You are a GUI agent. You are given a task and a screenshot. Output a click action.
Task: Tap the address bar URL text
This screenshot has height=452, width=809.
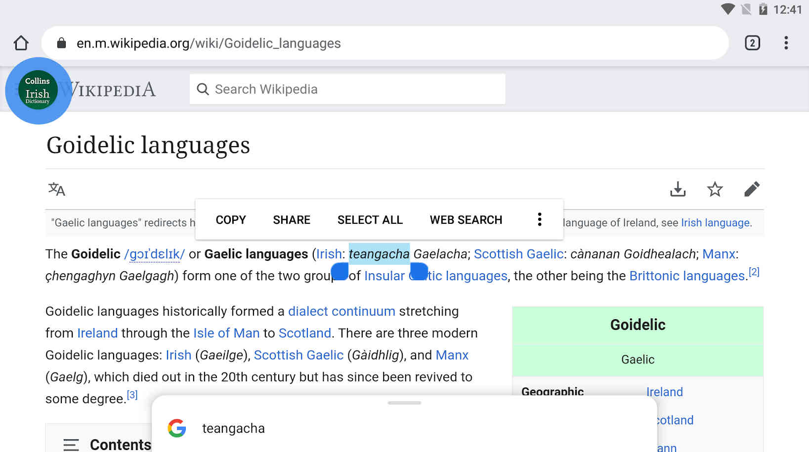209,43
